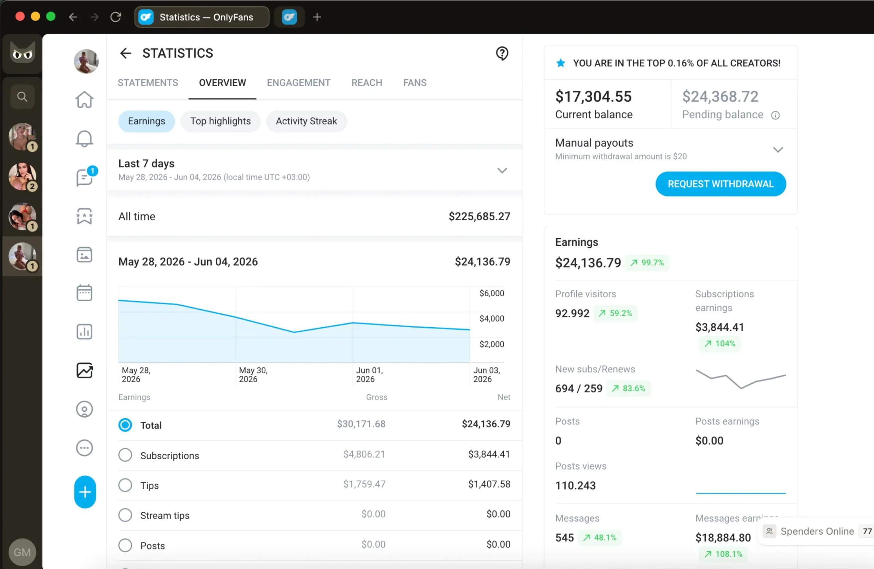Select the Activity Streak chip

coord(306,121)
